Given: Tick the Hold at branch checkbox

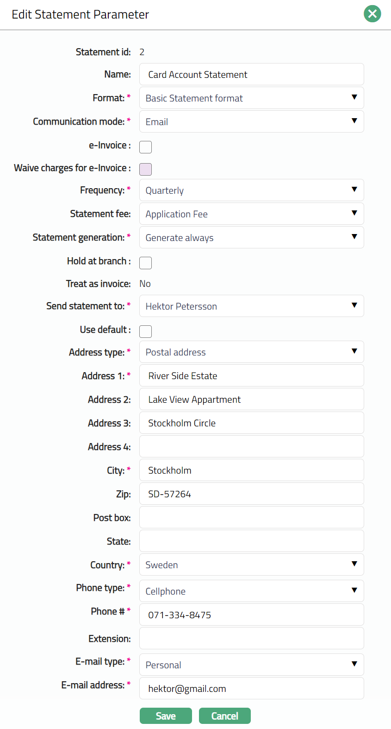Looking at the screenshot, I should pos(146,263).
